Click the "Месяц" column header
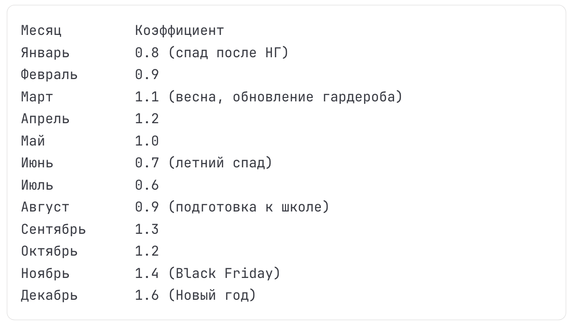This screenshot has width=572, height=325. (x=41, y=31)
